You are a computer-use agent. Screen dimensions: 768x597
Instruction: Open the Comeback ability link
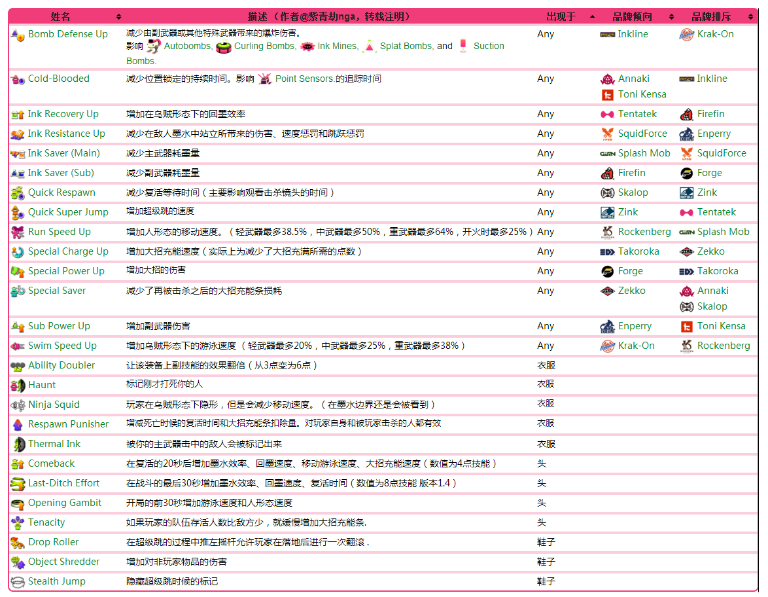coord(52,463)
